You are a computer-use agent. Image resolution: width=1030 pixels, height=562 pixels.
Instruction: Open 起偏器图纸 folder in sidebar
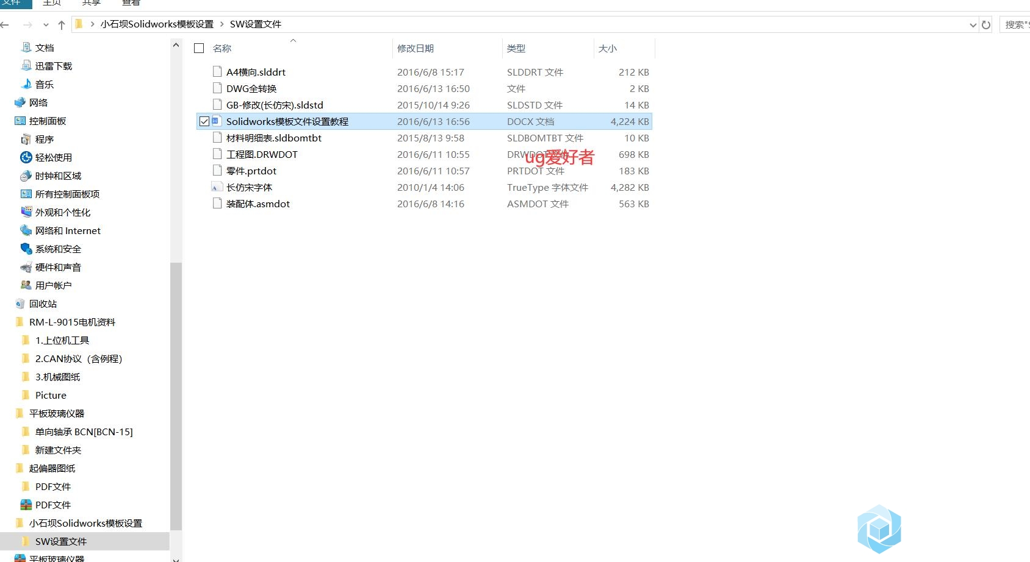click(52, 468)
